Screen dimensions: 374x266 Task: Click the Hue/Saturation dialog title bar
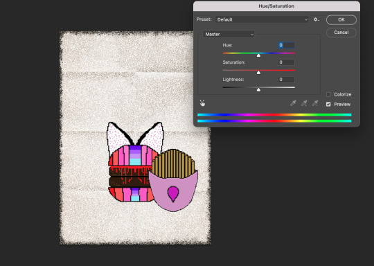[276, 6]
